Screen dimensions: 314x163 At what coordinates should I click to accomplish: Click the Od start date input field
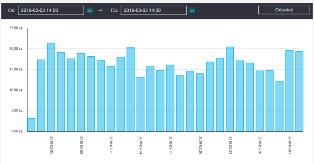[x=51, y=10]
